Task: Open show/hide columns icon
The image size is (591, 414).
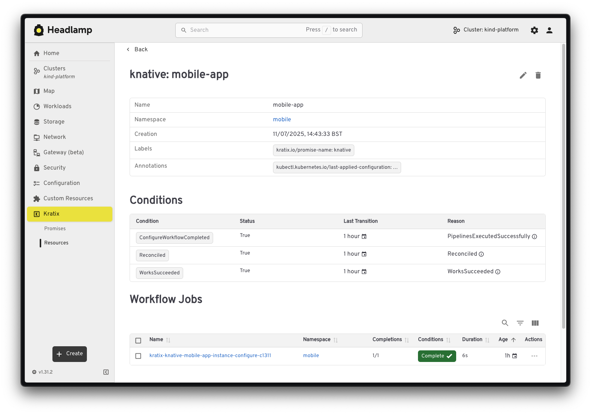Action: (535, 323)
